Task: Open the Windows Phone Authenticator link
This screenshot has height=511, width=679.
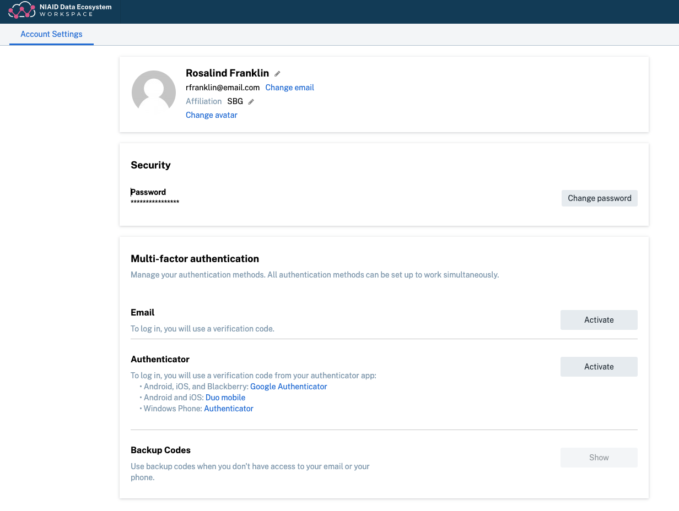Action: (228, 409)
